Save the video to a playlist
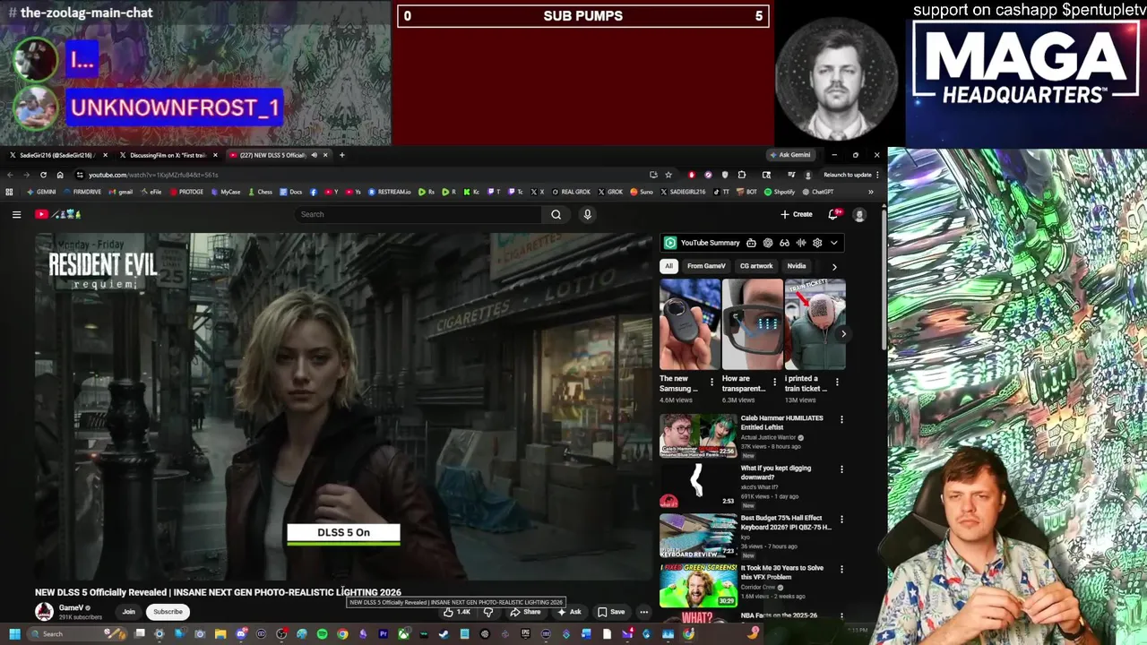1147x645 pixels. pos(611,612)
